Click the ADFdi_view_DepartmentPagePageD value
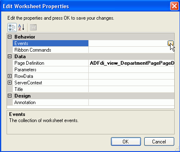 [132, 63]
